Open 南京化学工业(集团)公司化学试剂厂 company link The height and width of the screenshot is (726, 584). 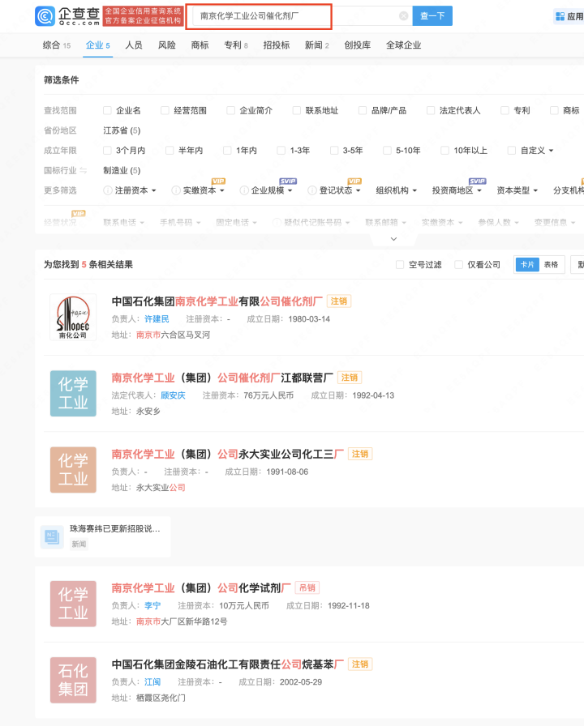point(201,588)
